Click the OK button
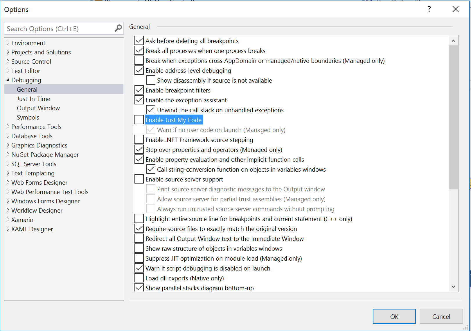The height and width of the screenshot is (331, 471). coord(394,316)
